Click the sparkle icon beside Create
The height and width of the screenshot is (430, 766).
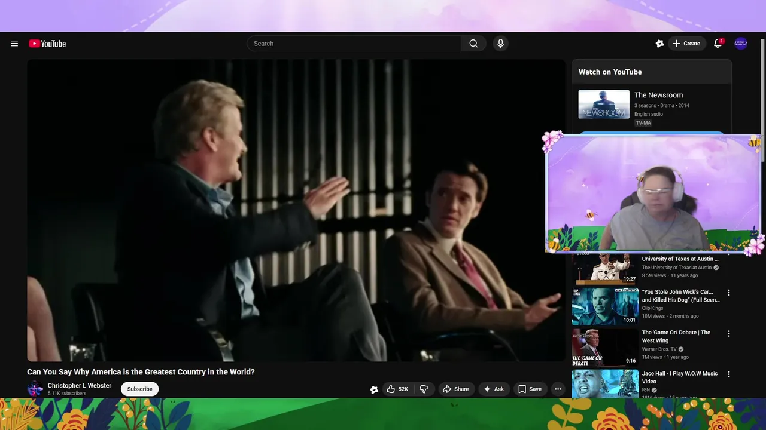[659, 44]
